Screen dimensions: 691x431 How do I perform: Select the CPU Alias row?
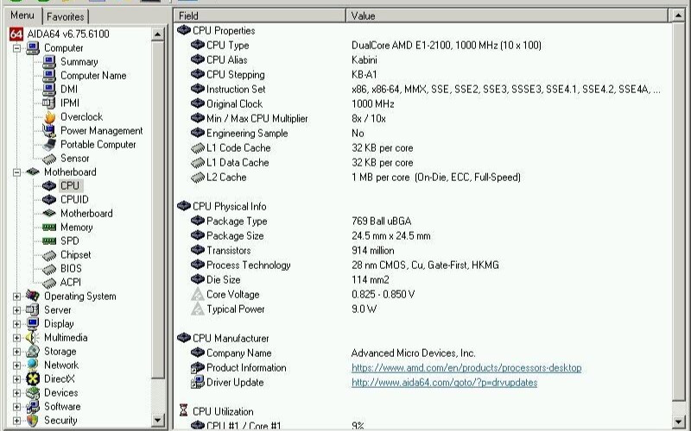click(x=423, y=59)
